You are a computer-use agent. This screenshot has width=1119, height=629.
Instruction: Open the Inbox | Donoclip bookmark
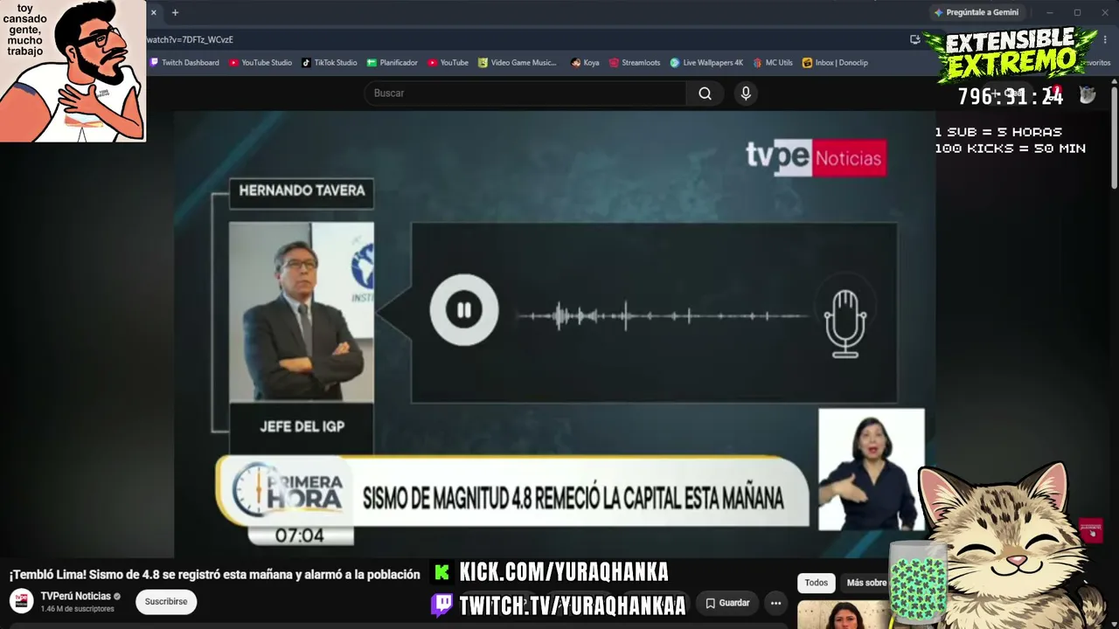[835, 63]
